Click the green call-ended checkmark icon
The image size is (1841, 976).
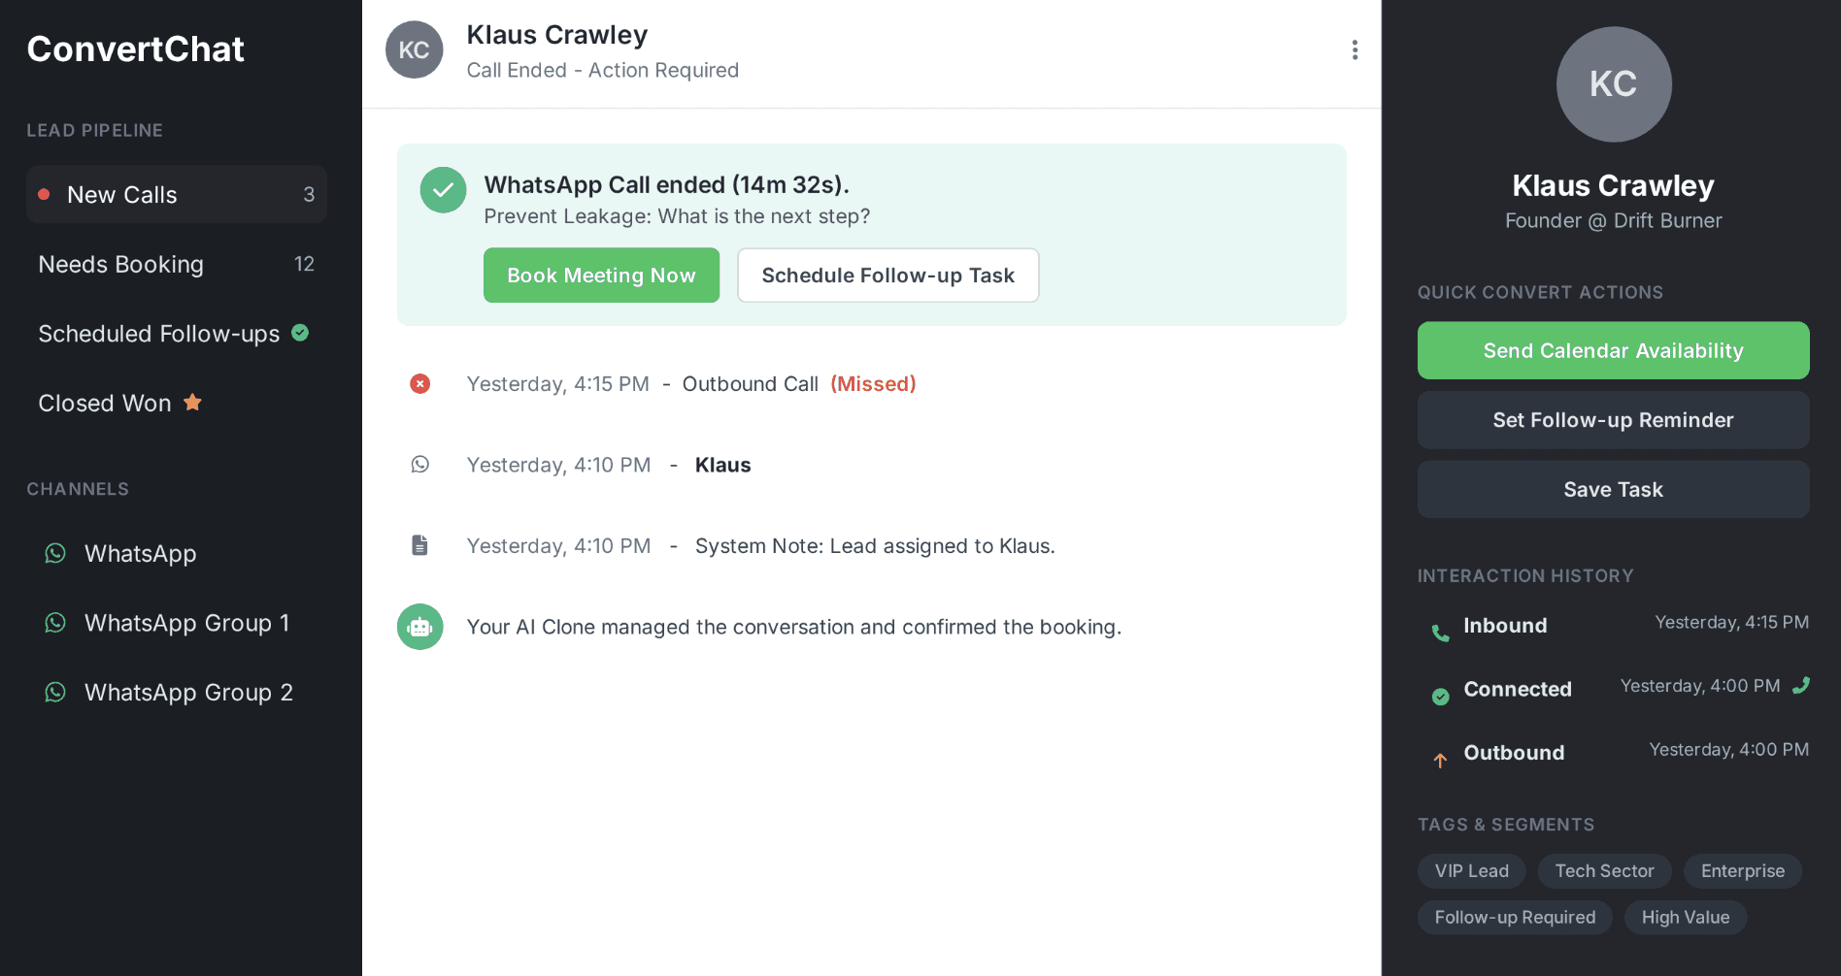pyautogui.click(x=443, y=189)
